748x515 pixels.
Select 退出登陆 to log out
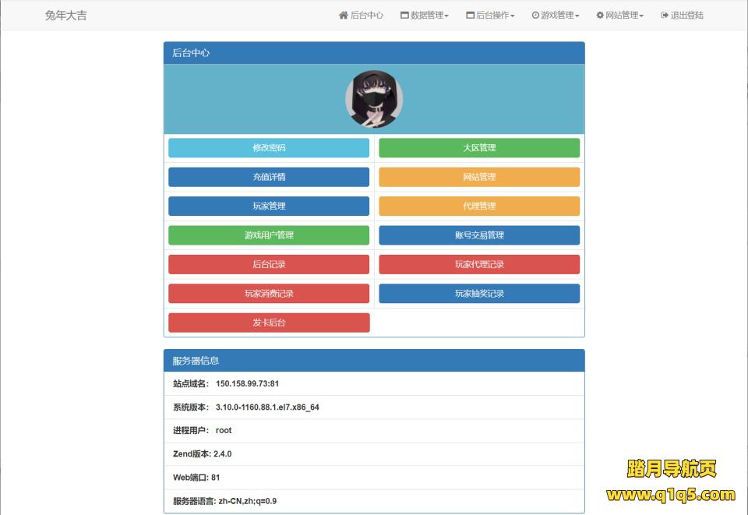(686, 16)
